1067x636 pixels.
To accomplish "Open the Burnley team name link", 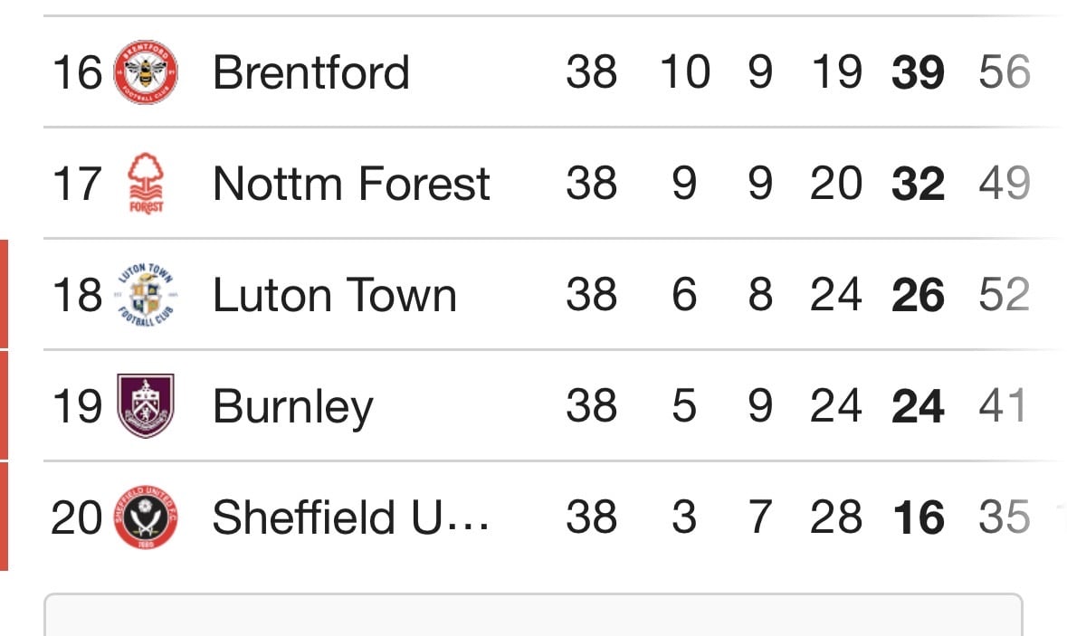I will click(x=292, y=407).
